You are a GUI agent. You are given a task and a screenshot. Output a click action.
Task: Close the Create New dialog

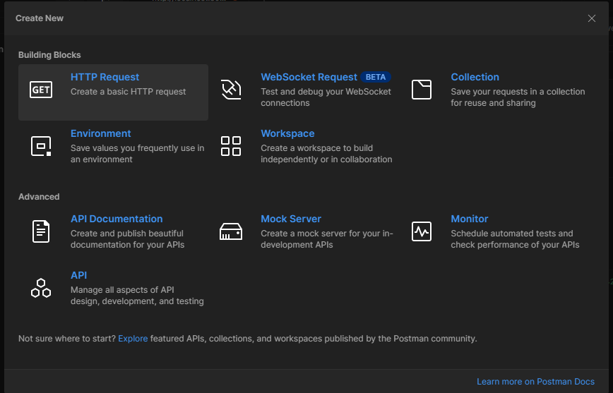pos(592,18)
